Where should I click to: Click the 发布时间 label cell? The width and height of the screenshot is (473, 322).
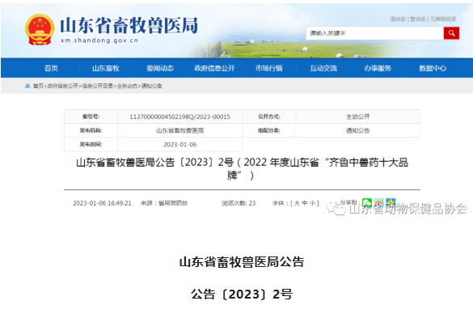pos(91,144)
